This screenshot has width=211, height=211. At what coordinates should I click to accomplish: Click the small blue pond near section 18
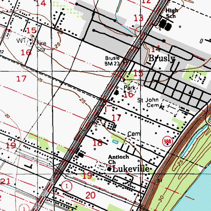click(x=115, y=142)
